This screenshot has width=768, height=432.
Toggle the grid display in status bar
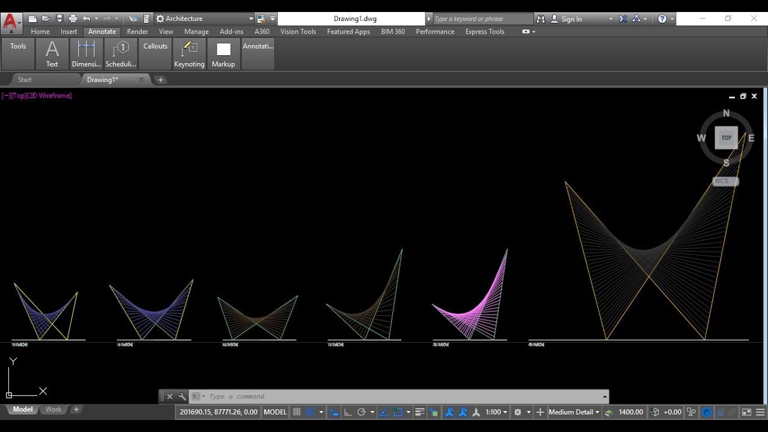(296, 412)
